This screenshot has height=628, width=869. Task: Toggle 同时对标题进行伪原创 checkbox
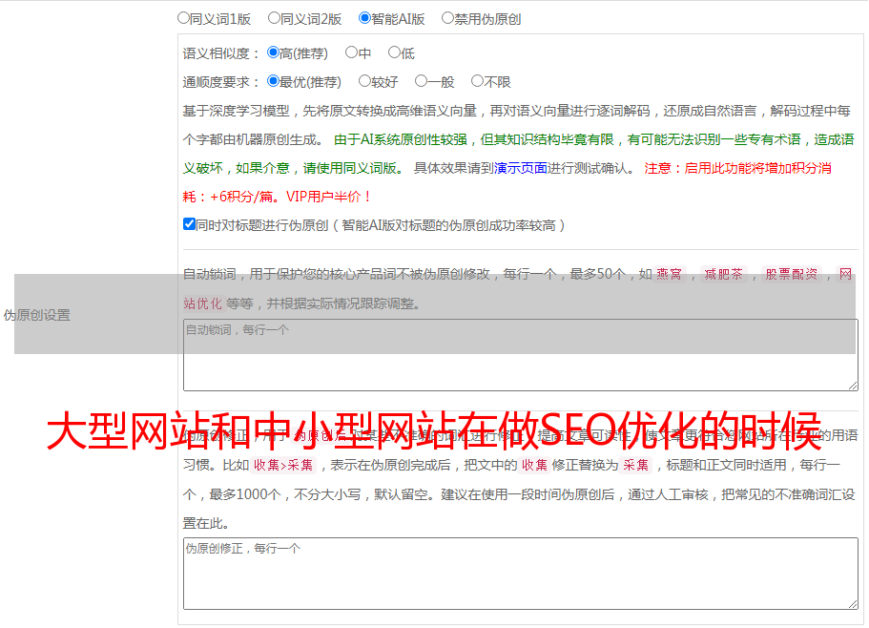tap(189, 224)
